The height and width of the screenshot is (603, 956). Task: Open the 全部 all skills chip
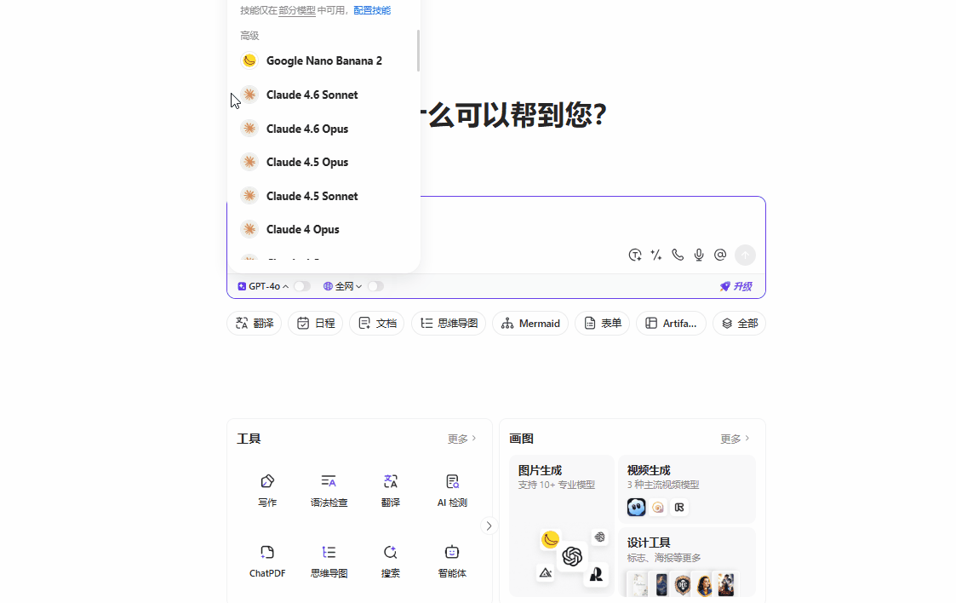point(739,323)
